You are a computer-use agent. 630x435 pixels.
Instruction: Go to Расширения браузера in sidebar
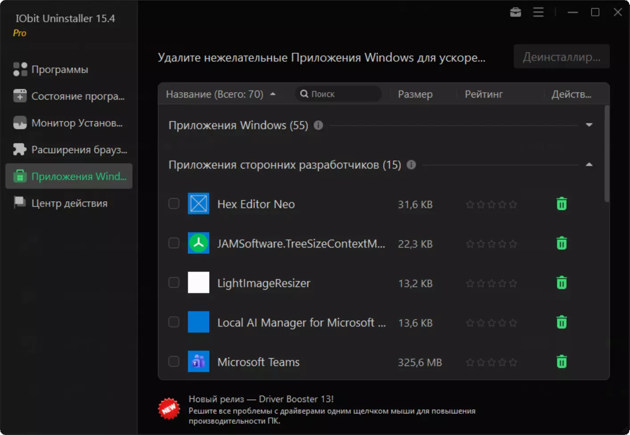coord(79,150)
